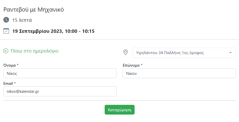
Task: Open the Υψηλάντου 34 Παλλήνη address selector
Action: [x=180, y=53]
